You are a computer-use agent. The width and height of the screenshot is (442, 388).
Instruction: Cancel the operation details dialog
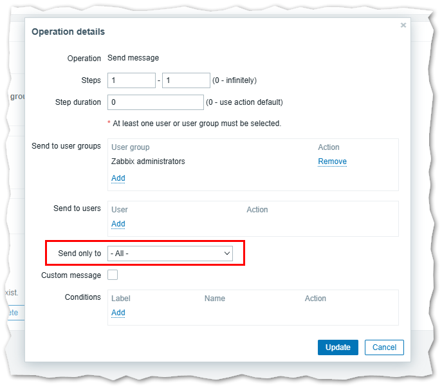click(384, 347)
